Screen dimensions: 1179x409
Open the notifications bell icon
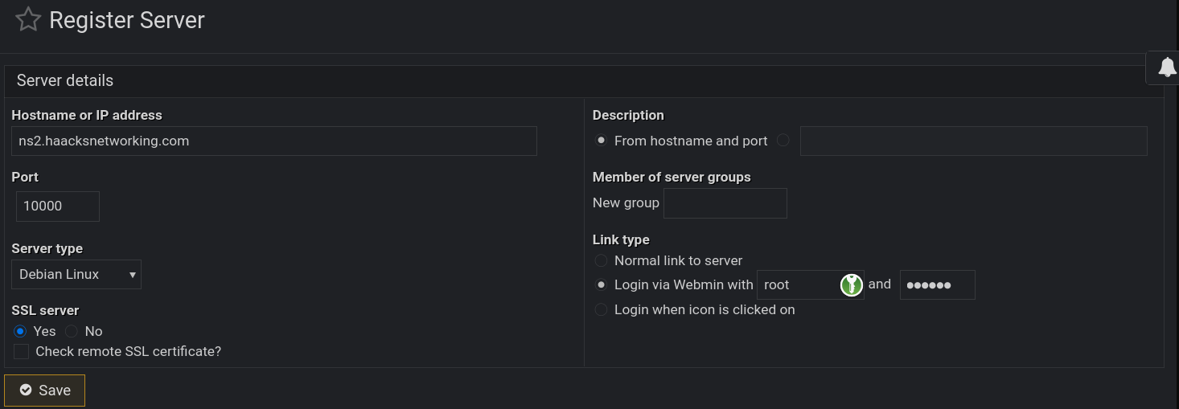1167,67
